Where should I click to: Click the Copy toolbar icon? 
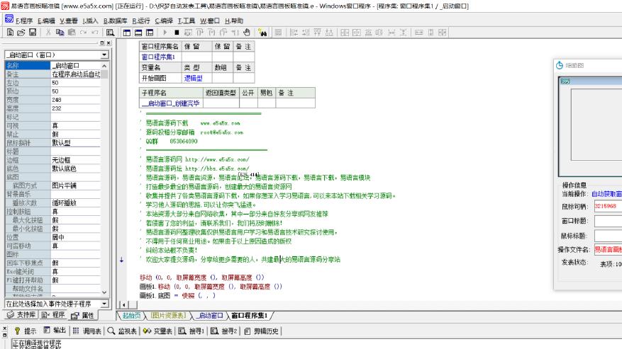pos(61,32)
